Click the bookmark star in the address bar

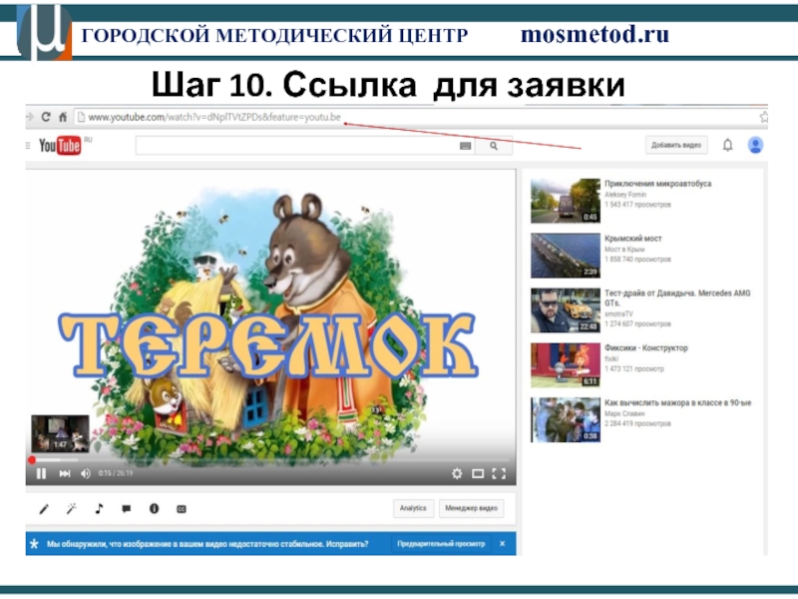pyautogui.click(x=763, y=117)
